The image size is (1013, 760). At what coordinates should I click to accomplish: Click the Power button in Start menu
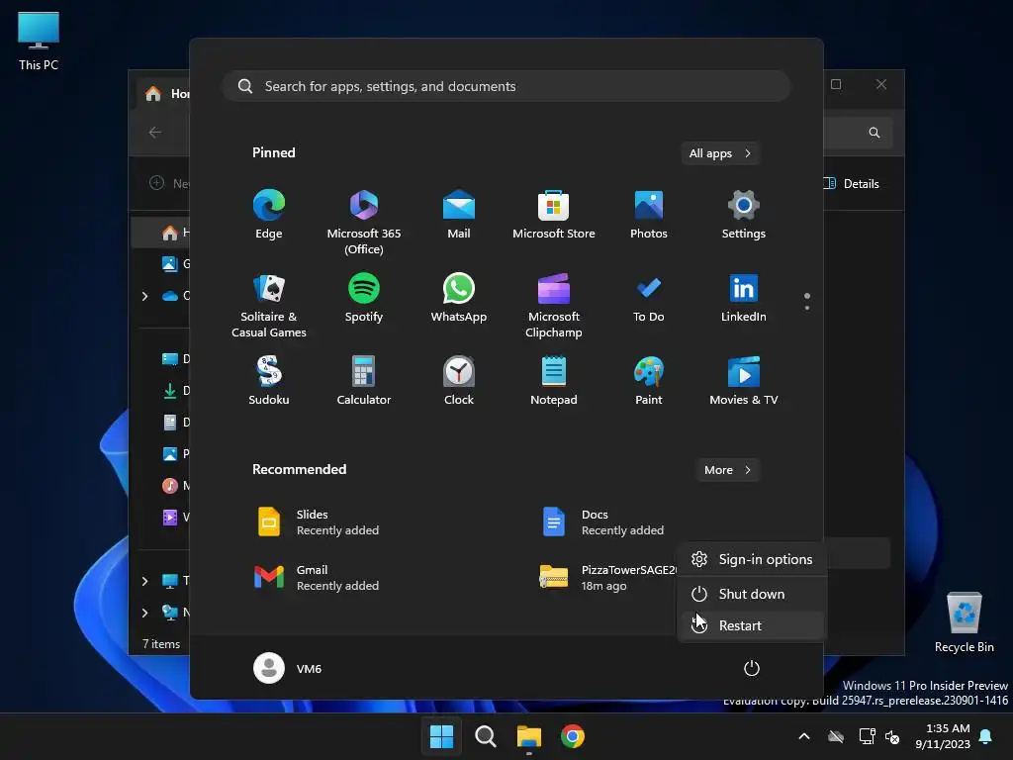coord(752,668)
